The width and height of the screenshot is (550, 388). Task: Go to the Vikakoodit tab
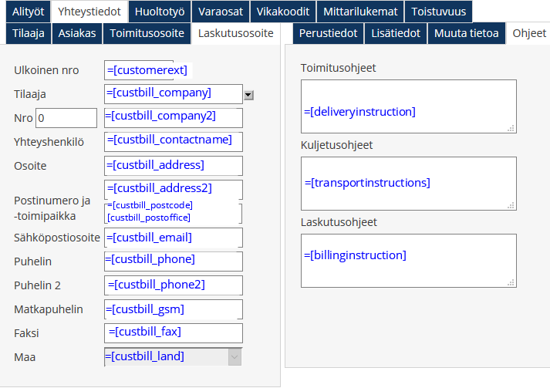point(283,12)
